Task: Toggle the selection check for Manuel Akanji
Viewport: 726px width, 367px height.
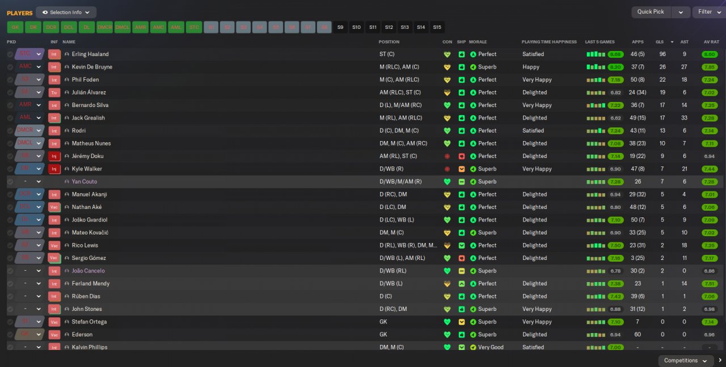Action: click(x=10, y=194)
